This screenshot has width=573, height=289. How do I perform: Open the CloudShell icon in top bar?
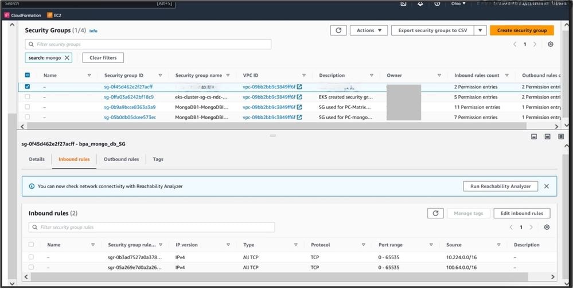[x=403, y=3]
